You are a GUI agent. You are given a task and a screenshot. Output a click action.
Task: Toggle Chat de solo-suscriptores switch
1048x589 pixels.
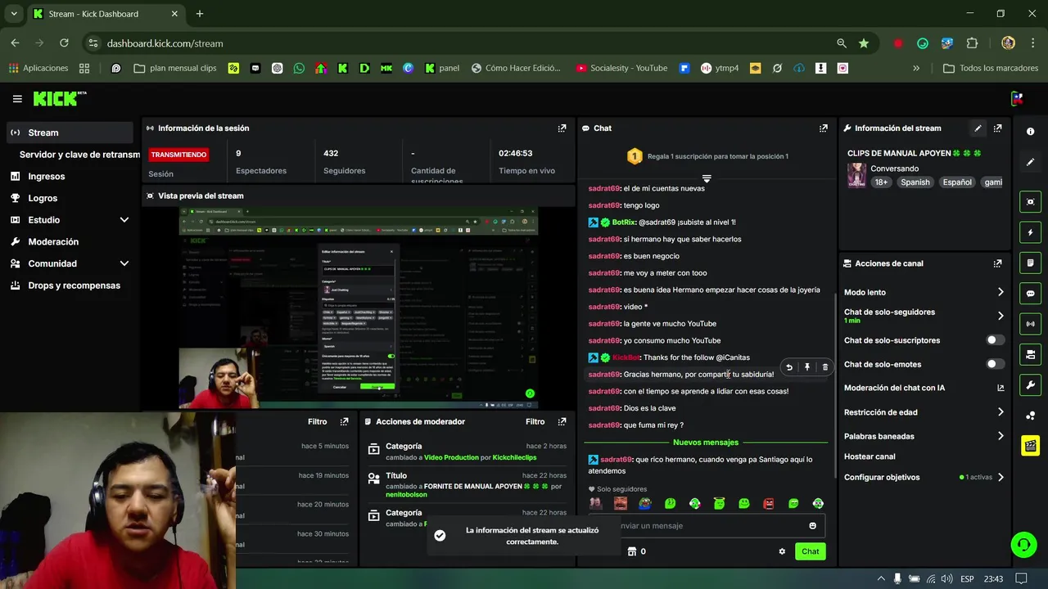995,340
